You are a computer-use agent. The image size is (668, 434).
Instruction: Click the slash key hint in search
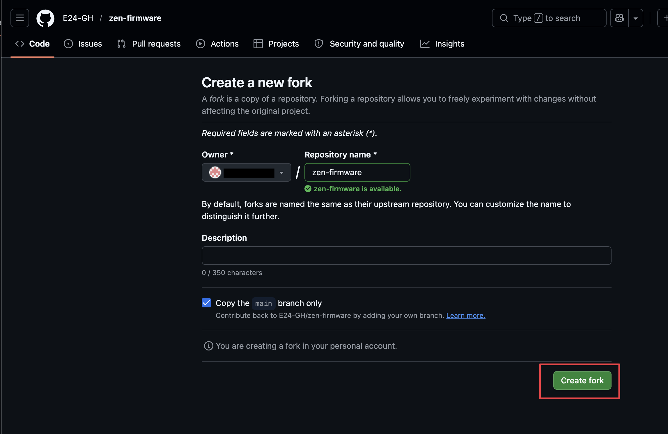pos(538,18)
